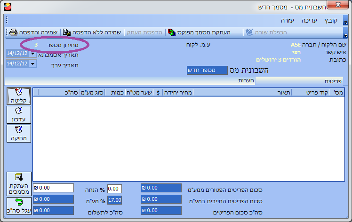Click the שמירה והדפסה toolbar label

[x=38, y=32]
